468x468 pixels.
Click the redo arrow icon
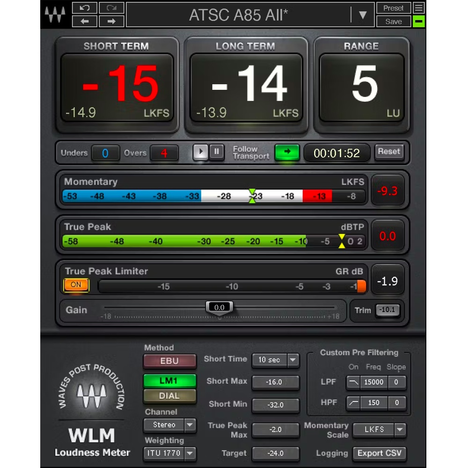click(111, 7)
